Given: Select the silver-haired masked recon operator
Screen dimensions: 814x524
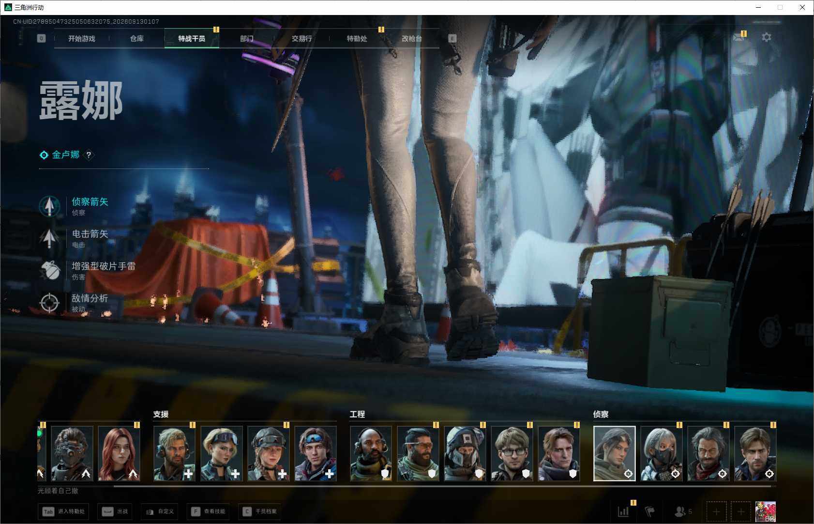Looking at the screenshot, I should coord(662,453).
